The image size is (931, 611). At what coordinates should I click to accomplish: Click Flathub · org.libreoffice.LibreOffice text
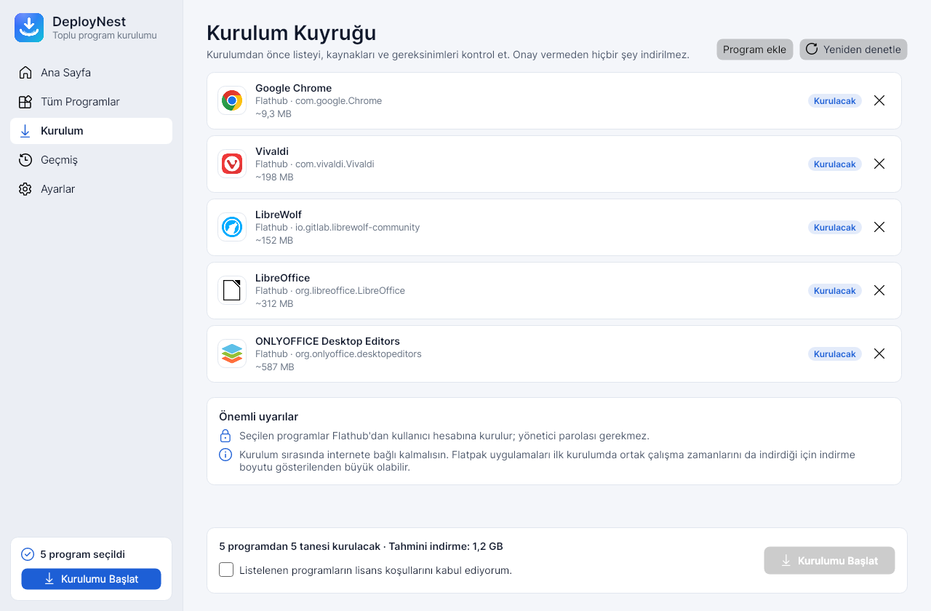330,291
